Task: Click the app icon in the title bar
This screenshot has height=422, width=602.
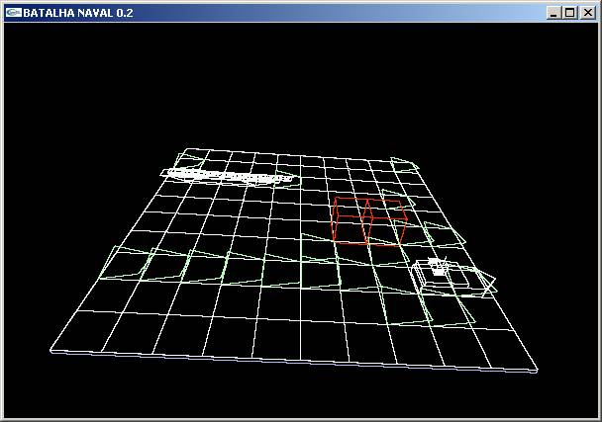Action: pyautogui.click(x=14, y=13)
